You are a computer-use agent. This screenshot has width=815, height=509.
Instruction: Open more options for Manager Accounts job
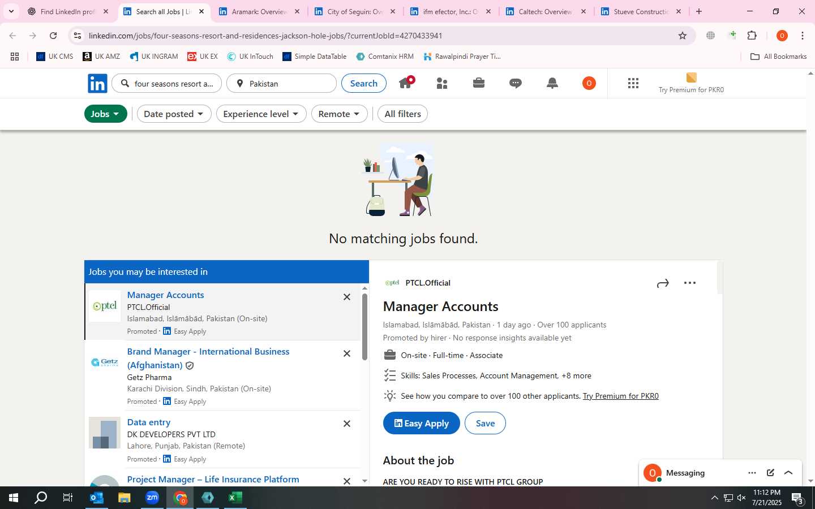pos(689,283)
